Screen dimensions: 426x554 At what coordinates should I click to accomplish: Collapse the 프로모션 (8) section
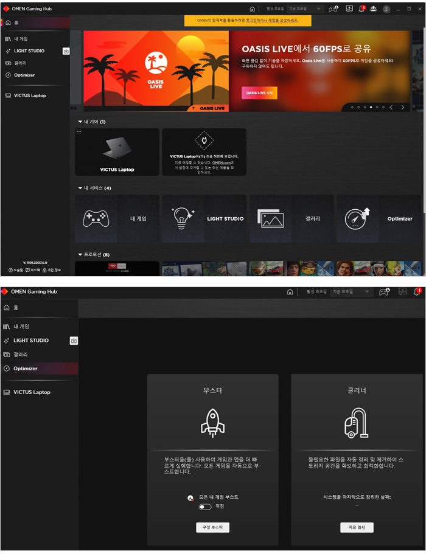(80, 255)
